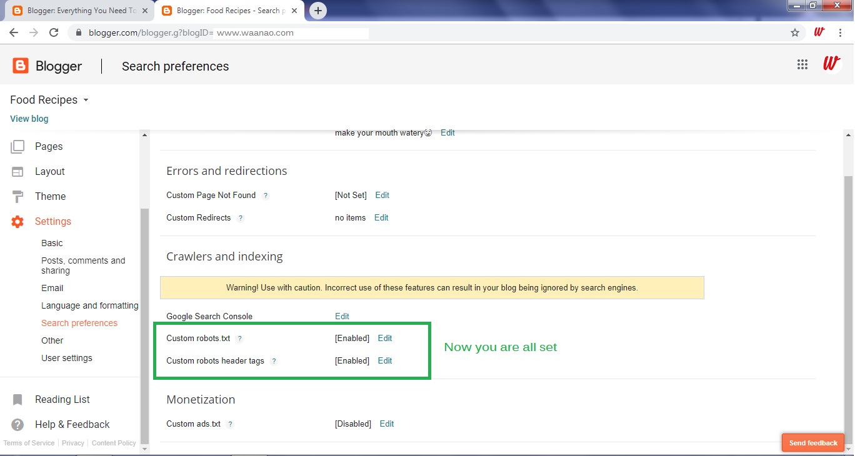855x456 pixels.
Task: Edit Custom Redirects setting
Action: 381,218
